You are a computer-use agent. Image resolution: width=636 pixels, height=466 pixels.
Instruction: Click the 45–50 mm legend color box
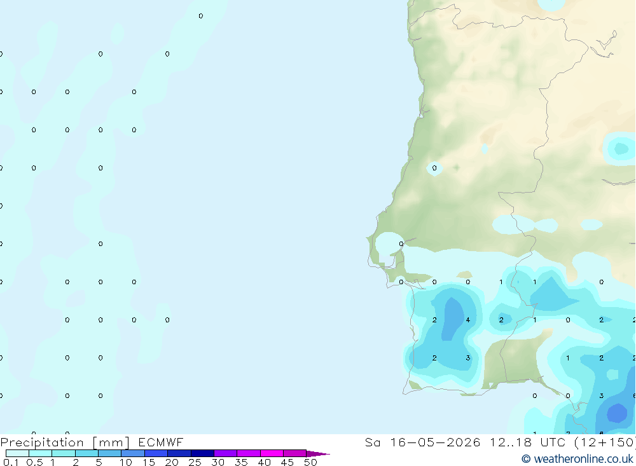click(295, 453)
